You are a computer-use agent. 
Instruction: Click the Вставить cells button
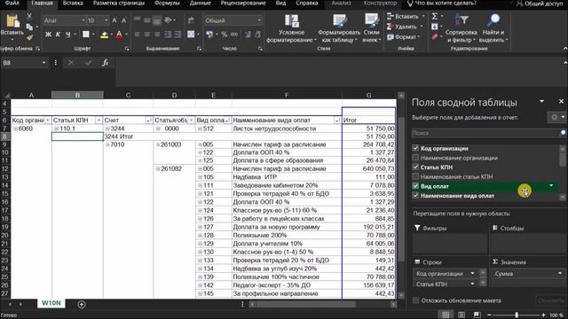tap(403, 16)
